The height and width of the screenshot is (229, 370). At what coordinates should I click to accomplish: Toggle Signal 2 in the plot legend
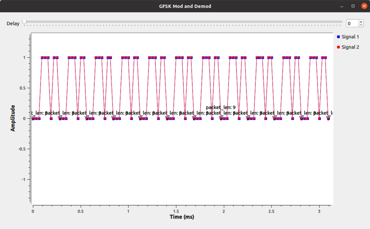pos(348,47)
